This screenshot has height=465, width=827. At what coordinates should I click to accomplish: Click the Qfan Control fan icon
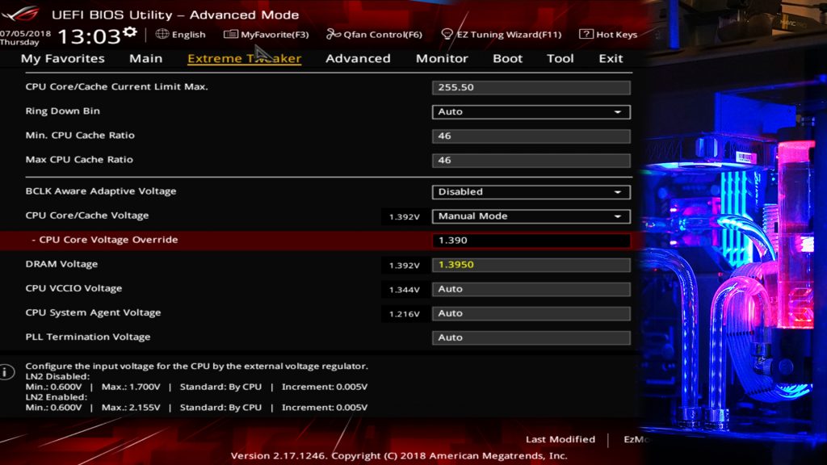click(334, 34)
